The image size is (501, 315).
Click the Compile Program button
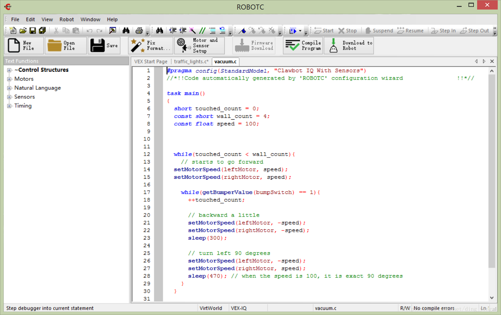[x=303, y=45]
